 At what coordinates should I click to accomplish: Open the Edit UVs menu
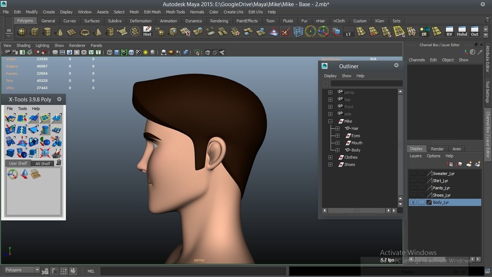tap(256, 12)
